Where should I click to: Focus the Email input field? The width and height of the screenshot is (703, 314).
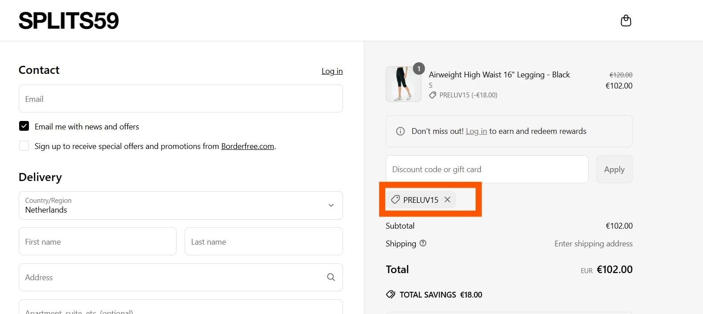(181, 99)
